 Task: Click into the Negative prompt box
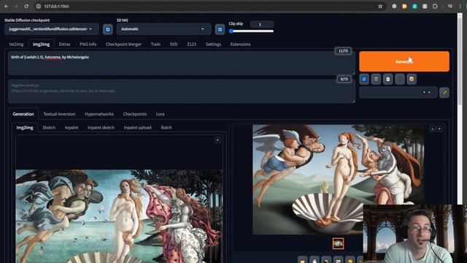[181, 91]
